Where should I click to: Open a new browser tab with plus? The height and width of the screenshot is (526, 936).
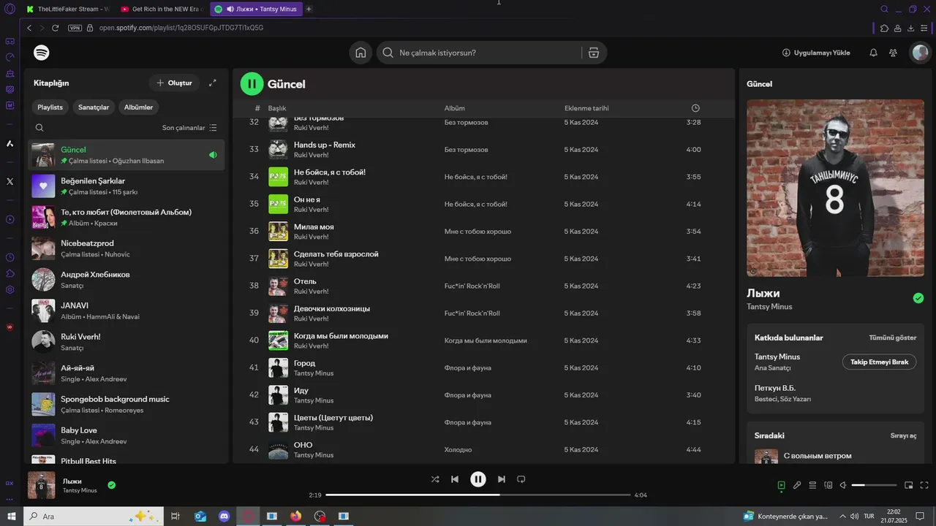(309, 9)
